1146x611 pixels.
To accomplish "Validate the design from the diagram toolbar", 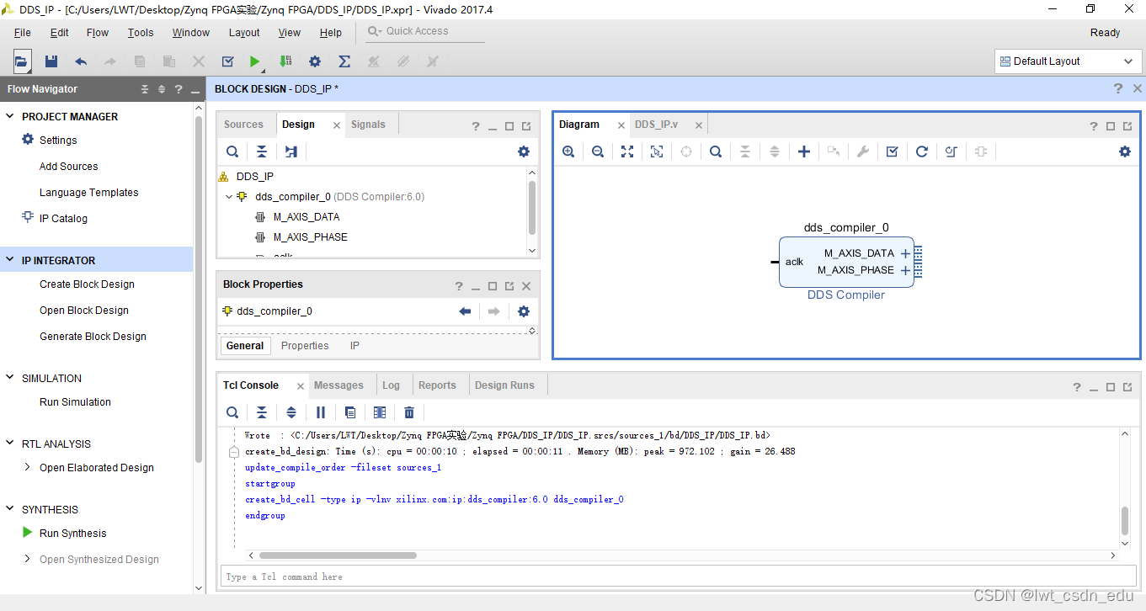I will tap(893, 151).
